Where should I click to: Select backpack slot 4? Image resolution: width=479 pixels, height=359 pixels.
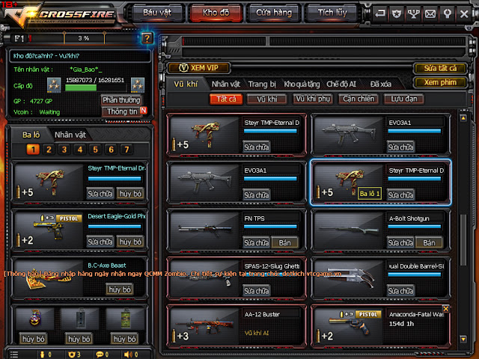(80, 150)
